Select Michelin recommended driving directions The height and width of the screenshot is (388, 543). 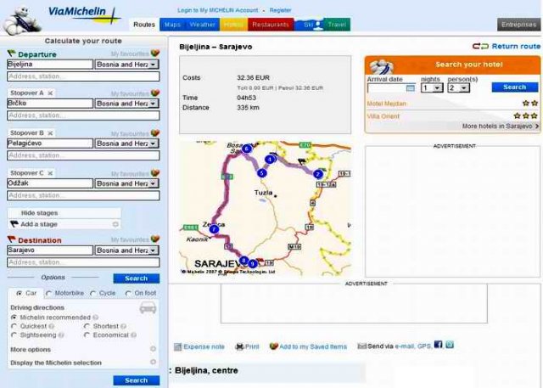pyautogui.click(x=14, y=318)
